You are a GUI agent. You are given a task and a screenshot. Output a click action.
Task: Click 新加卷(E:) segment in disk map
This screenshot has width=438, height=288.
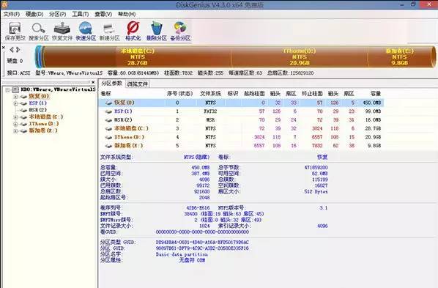[399, 56]
